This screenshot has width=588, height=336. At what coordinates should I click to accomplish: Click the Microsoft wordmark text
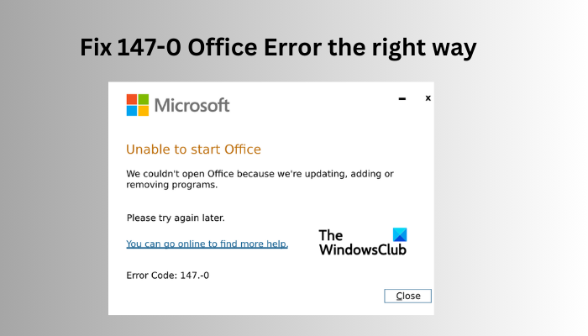pos(192,106)
